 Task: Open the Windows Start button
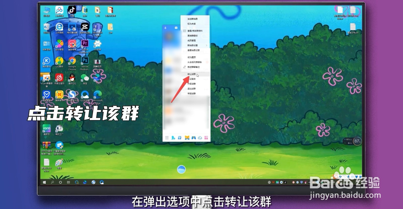44,182
